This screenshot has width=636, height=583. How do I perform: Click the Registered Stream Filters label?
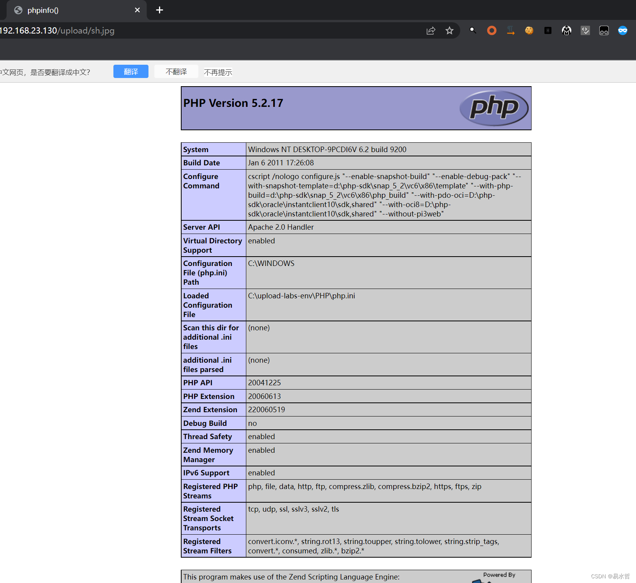click(x=207, y=546)
